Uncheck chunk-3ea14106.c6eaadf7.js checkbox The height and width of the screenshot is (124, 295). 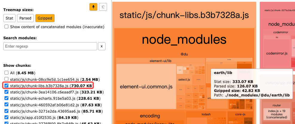click(6, 92)
